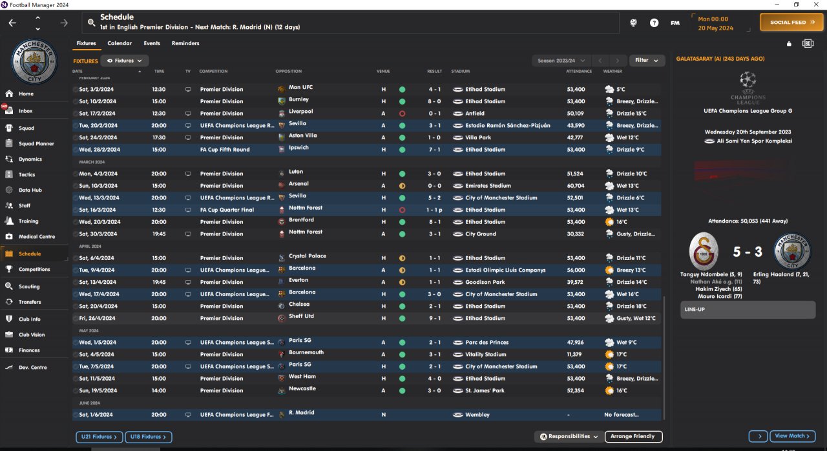
Task: Open Competitions in sidebar
Action: pyautogui.click(x=36, y=269)
